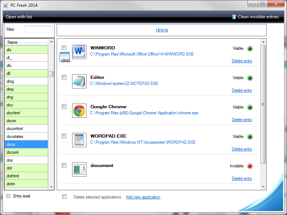Click the linked window icon beside WINWORD
Screen dimensions: 287x215
tap(65, 57)
